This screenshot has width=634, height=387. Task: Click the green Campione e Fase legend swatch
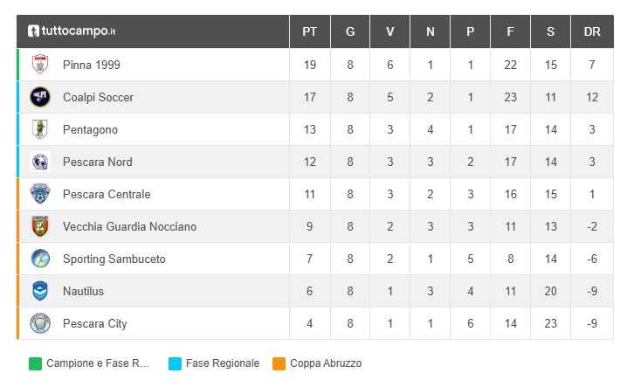35,363
